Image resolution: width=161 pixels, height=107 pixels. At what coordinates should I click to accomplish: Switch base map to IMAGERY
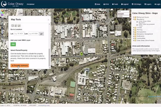123,14
